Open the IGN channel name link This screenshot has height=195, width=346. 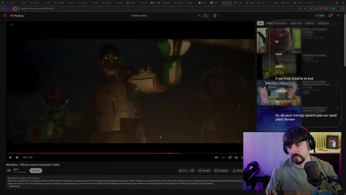pyautogui.click(x=15, y=170)
